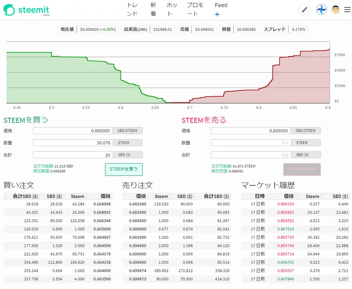Select buy order price 0.666344
The height and width of the screenshot is (289, 352).
(x=102, y=221)
